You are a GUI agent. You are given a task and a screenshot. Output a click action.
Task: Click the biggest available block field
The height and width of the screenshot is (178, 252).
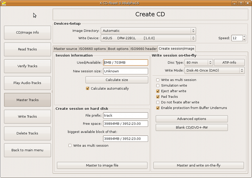click(x=126, y=138)
